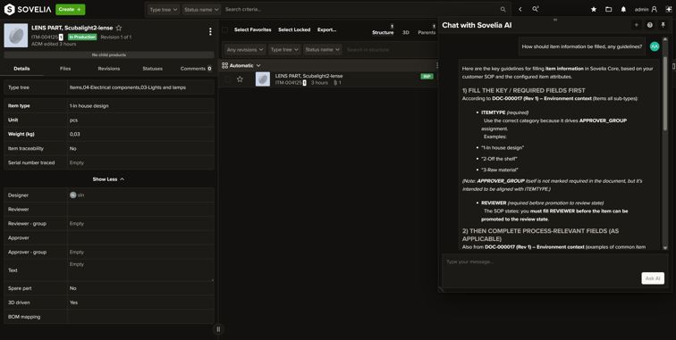Viewport: 676px width, 340px height.
Task: Open favorites star in top bar
Action: click(x=594, y=9)
